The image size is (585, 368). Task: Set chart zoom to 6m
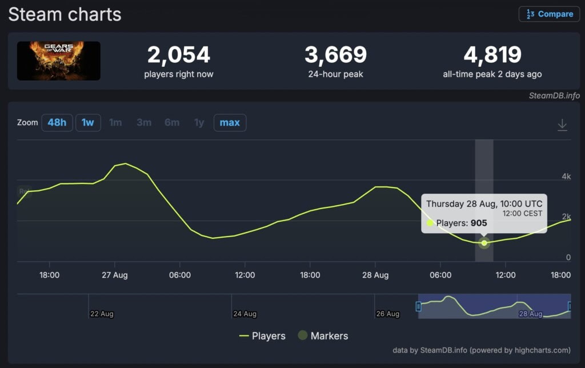click(x=172, y=122)
